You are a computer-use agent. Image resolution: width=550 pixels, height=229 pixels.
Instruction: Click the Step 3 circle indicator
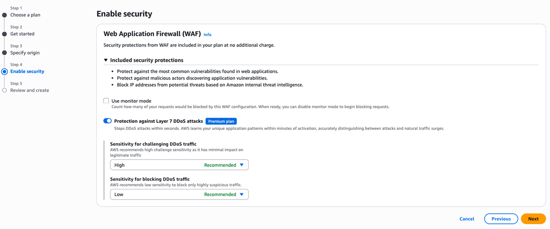pos(4,53)
